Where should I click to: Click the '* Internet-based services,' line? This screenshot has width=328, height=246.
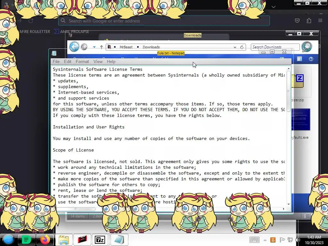click(x=86, y=92)
